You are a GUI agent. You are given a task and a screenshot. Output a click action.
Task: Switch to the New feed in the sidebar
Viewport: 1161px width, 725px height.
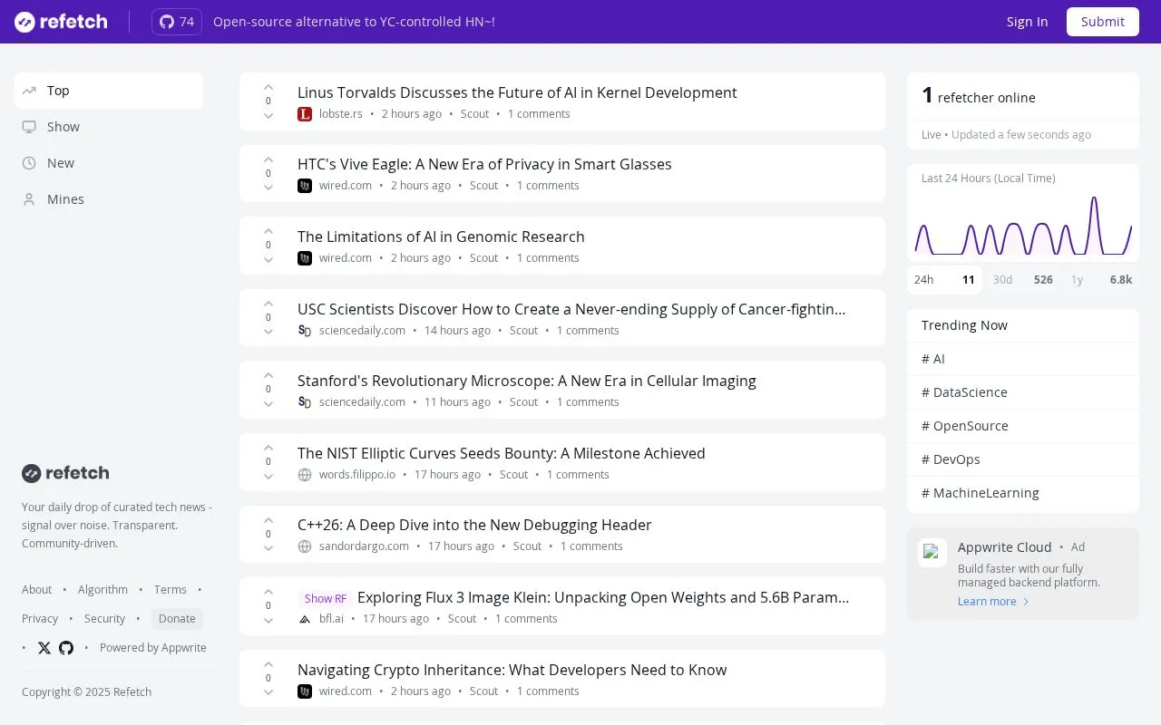click(109, 163)
